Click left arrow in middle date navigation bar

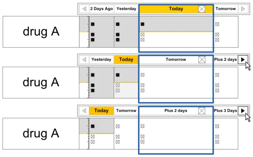click(84, 60)
